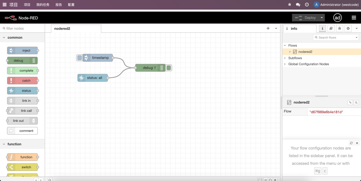Open the chat conversations icon in top bar
Image resolution: width=361 pixels, height=181 pixels.
298,5
